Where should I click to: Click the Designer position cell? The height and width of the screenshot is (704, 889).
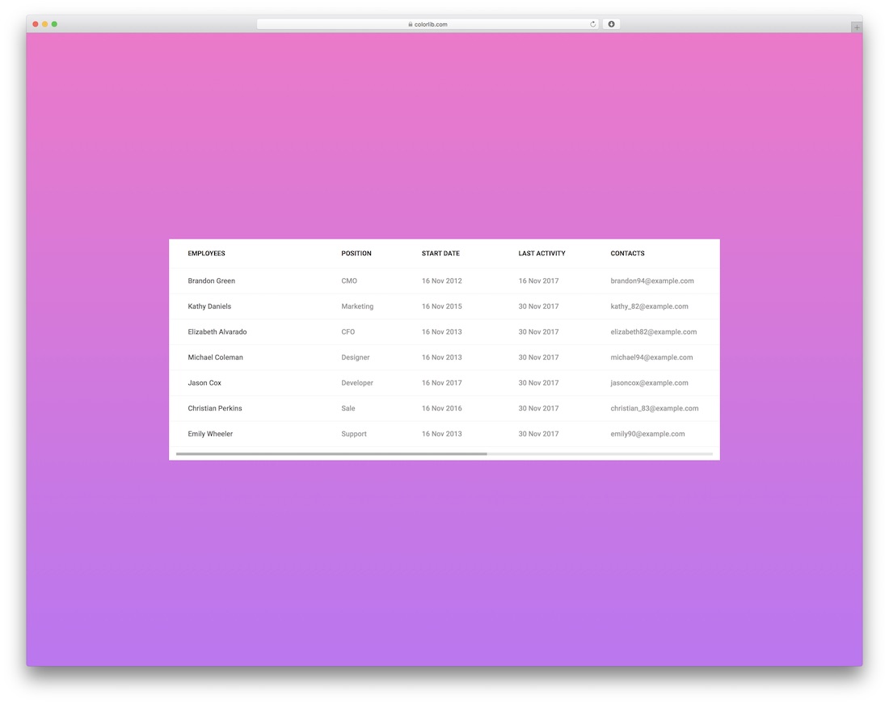pyautogui.click(x=356, y=358)
